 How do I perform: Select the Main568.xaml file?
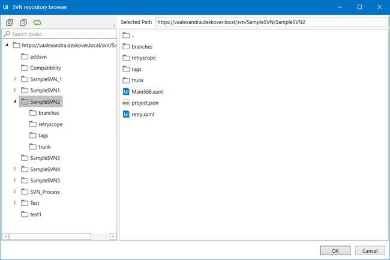point(143,91)
